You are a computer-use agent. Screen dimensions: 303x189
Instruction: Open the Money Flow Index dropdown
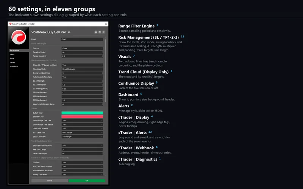point(82,174)
